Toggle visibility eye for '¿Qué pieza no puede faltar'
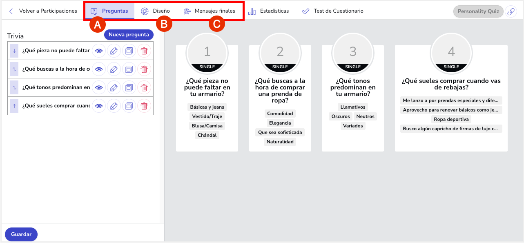524x243 pixels. tap(98, 51)
